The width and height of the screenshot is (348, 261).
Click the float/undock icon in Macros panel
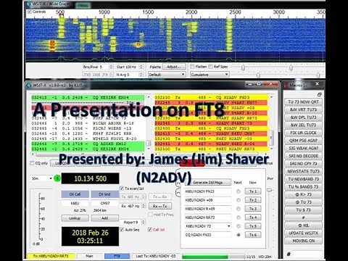[319, 94]
